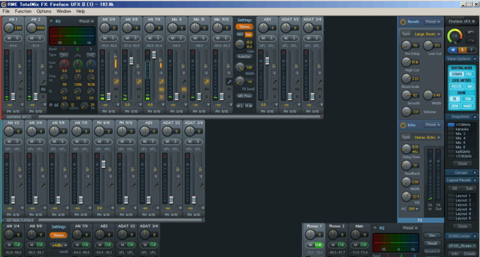The image size is (480, 257).
Task: Click AN 1 pan knob showing L100
Action: tap(9, 28)
